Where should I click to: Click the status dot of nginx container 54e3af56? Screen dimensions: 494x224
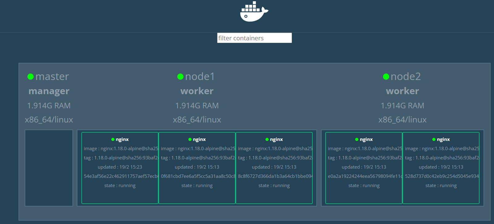click(x=113, y=139)
